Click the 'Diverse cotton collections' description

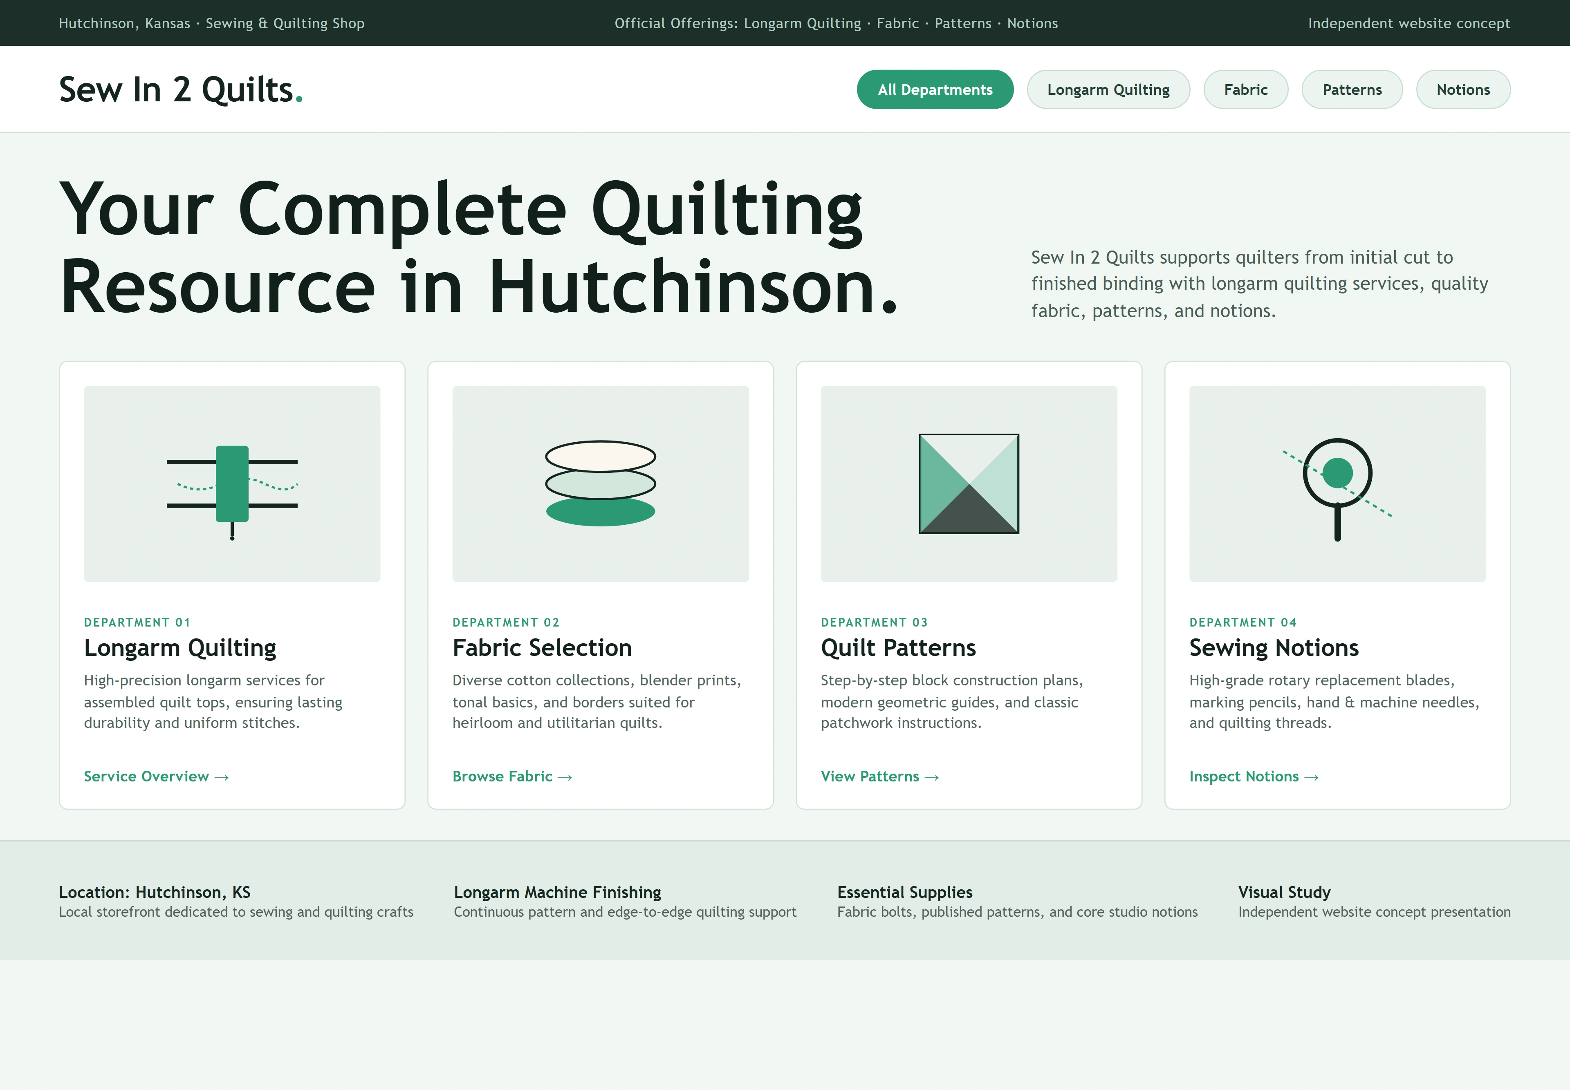597,701
